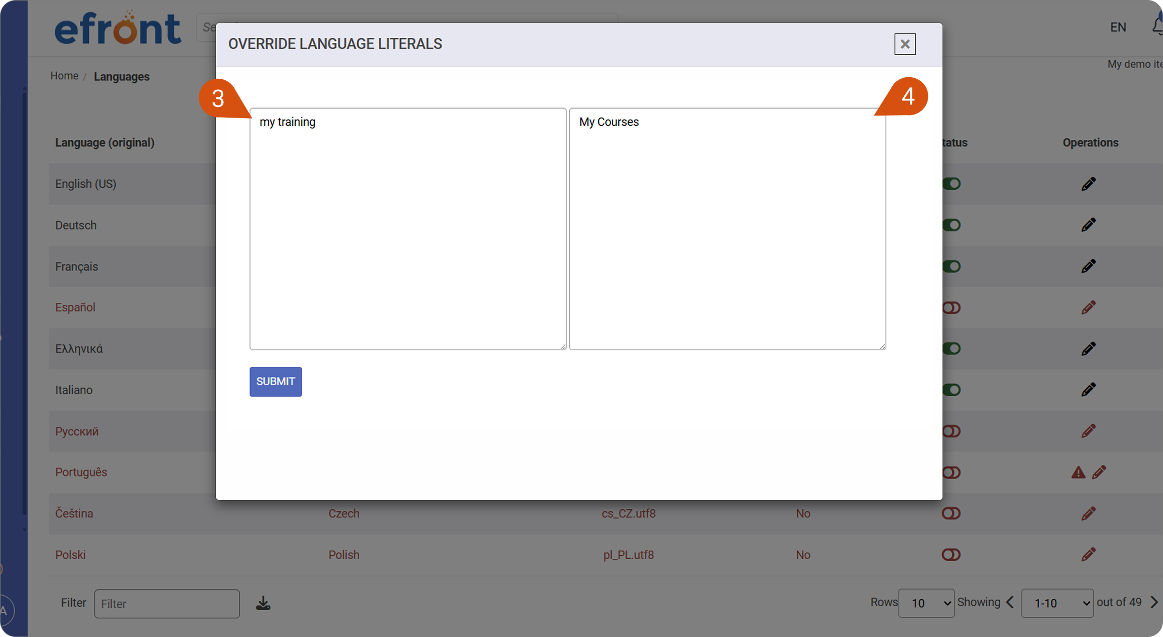Select the 'Czech' table cell

tap(344, 513)
